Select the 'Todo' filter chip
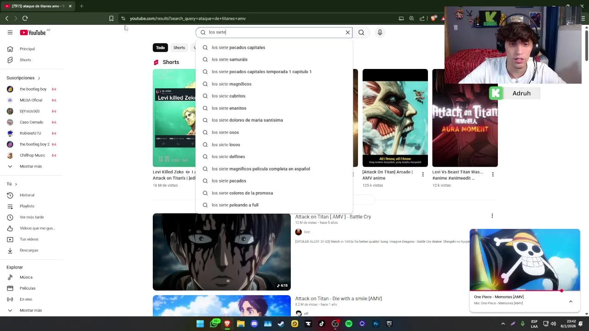589x331 pixels. [160, 48]
